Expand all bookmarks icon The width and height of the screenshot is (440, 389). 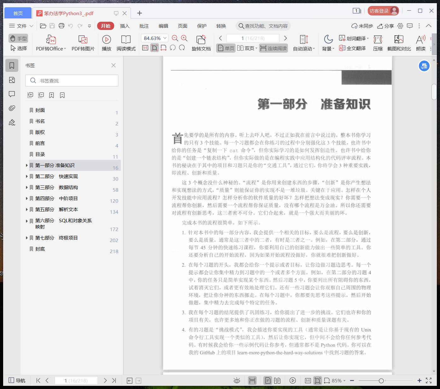point(30,95)
